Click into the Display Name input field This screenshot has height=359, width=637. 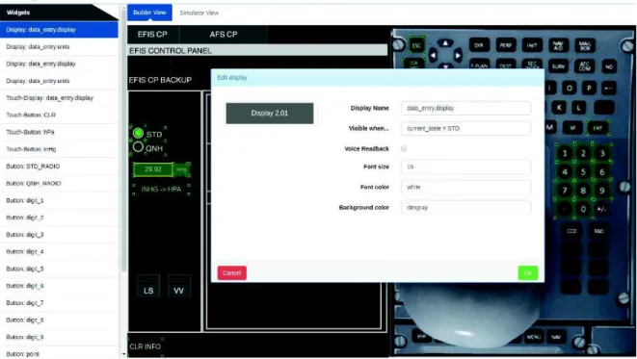coord(466,109)
